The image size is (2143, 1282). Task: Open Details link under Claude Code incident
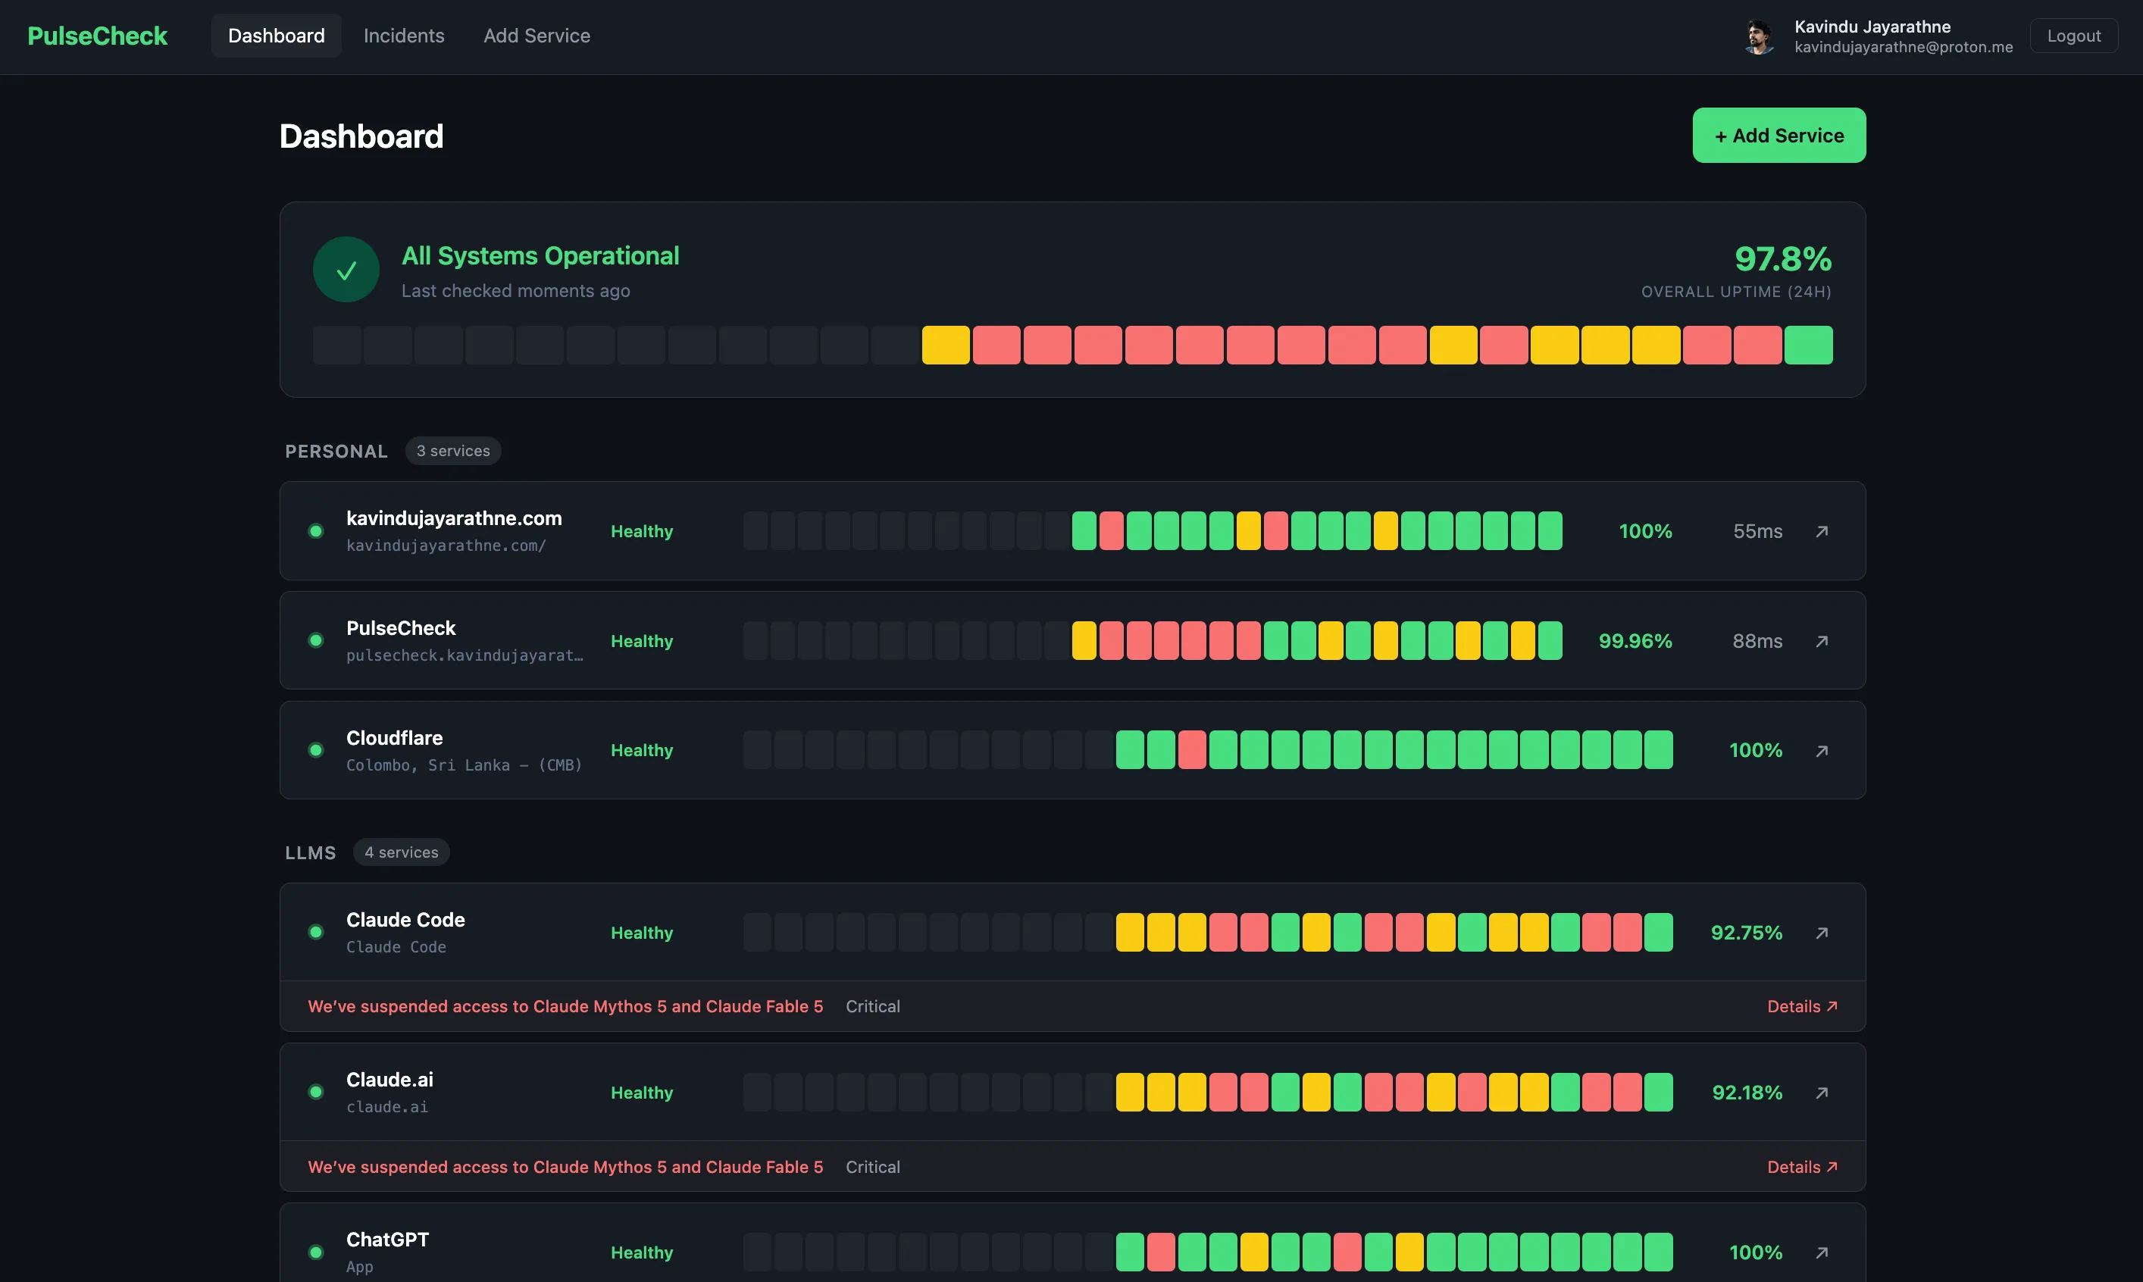tap(1802, 1006)
